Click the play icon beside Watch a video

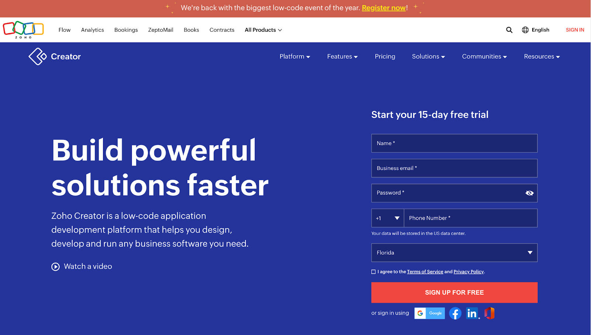(55, 267)
